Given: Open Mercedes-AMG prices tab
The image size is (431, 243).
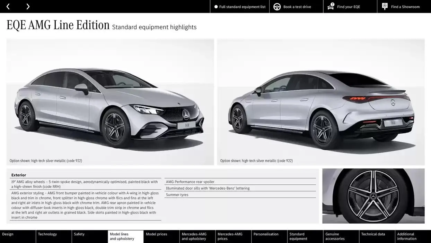Looking at the screenshot, I should click(234, 236).
